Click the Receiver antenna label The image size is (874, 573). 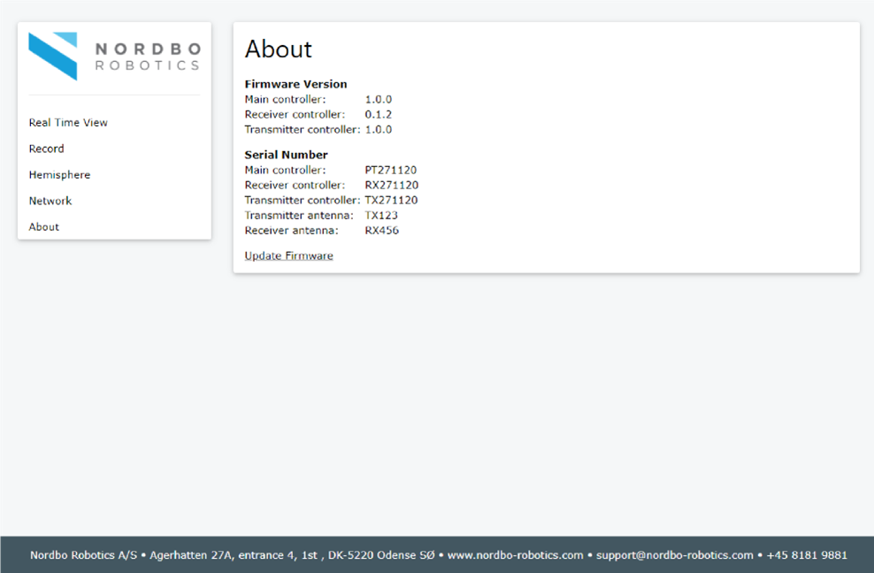[x=292, y=230]
